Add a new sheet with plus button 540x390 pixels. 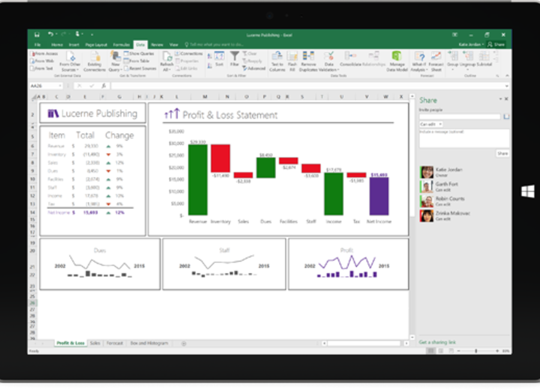pyautogui.click(x=184, y=343)
